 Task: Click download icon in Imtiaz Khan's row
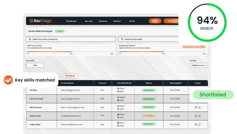pos(199,124)
